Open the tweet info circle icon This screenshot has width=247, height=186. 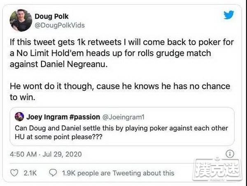pyautogui.click(x=231, y=154)
